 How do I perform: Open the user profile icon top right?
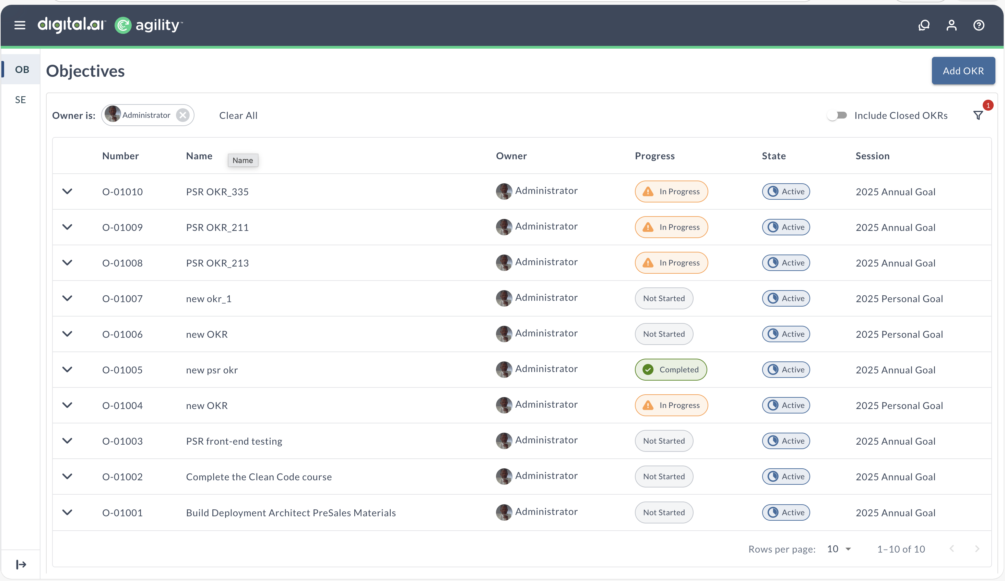pos(951,25)
